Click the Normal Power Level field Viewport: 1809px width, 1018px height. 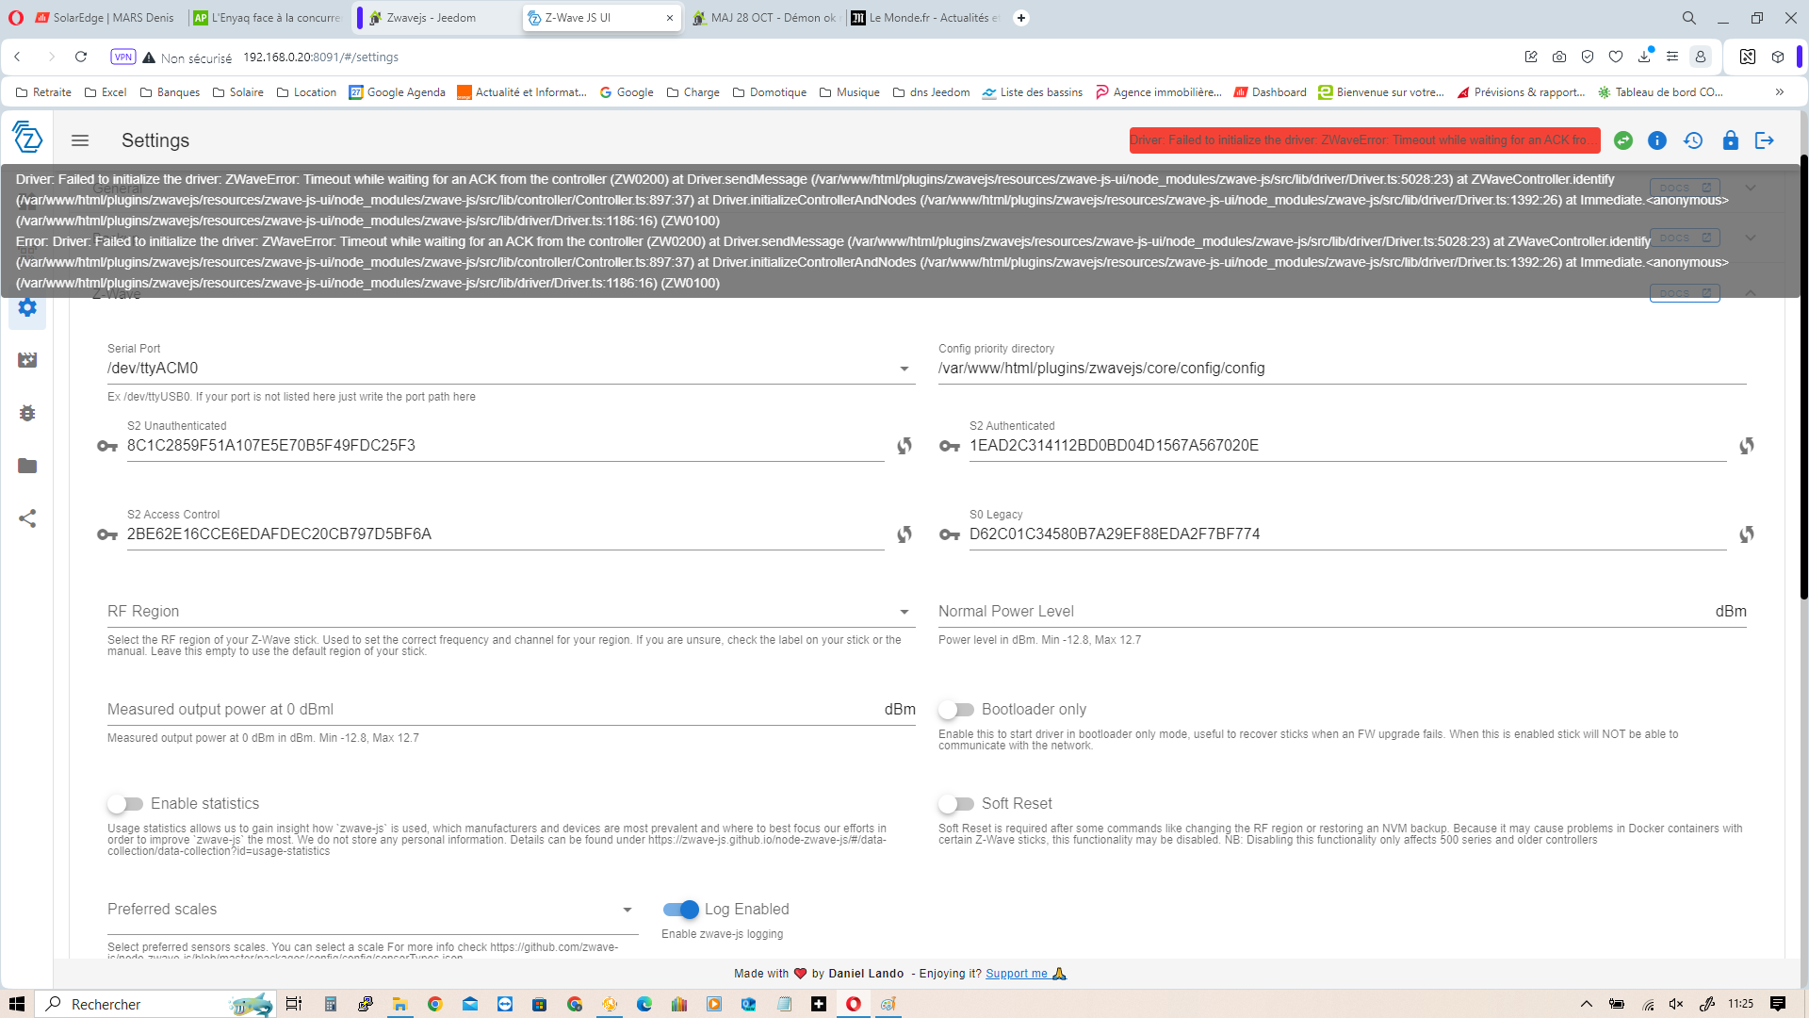pyautogui.click(x=1342, y=612)
